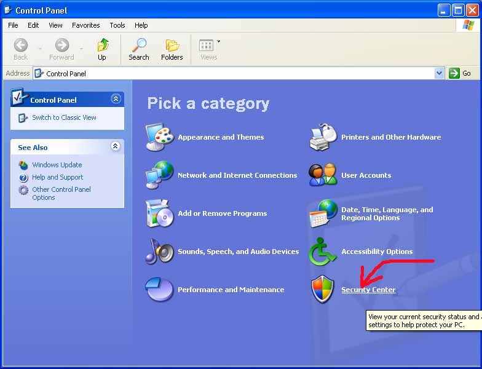Click the Windows flag logo throbber

tap(468, 25)
